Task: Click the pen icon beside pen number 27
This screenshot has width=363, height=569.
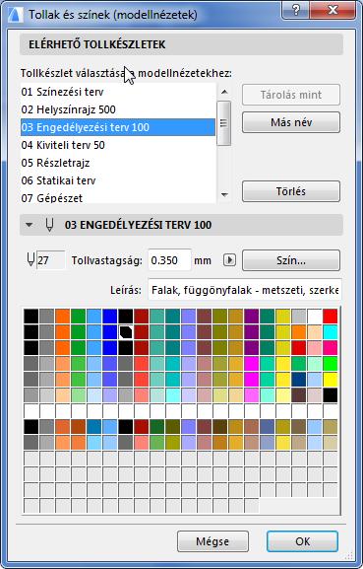Action: pos(30,259)
